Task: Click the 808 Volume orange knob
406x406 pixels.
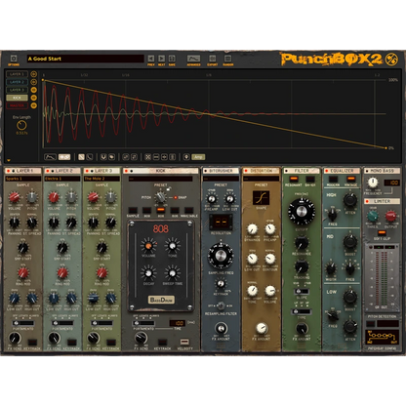Action: (148, 246)
